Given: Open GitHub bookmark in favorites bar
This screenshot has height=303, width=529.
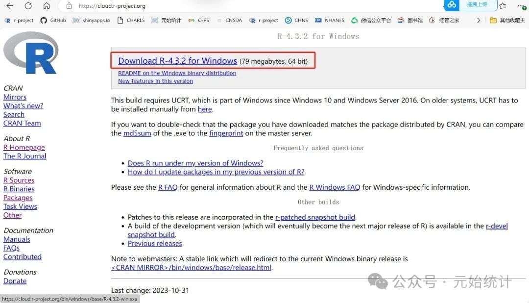Looking at the screenshot, I should click(53, 20).
